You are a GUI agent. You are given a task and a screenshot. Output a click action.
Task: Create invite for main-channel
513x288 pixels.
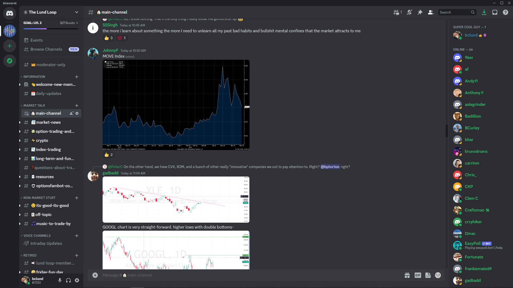72,113
